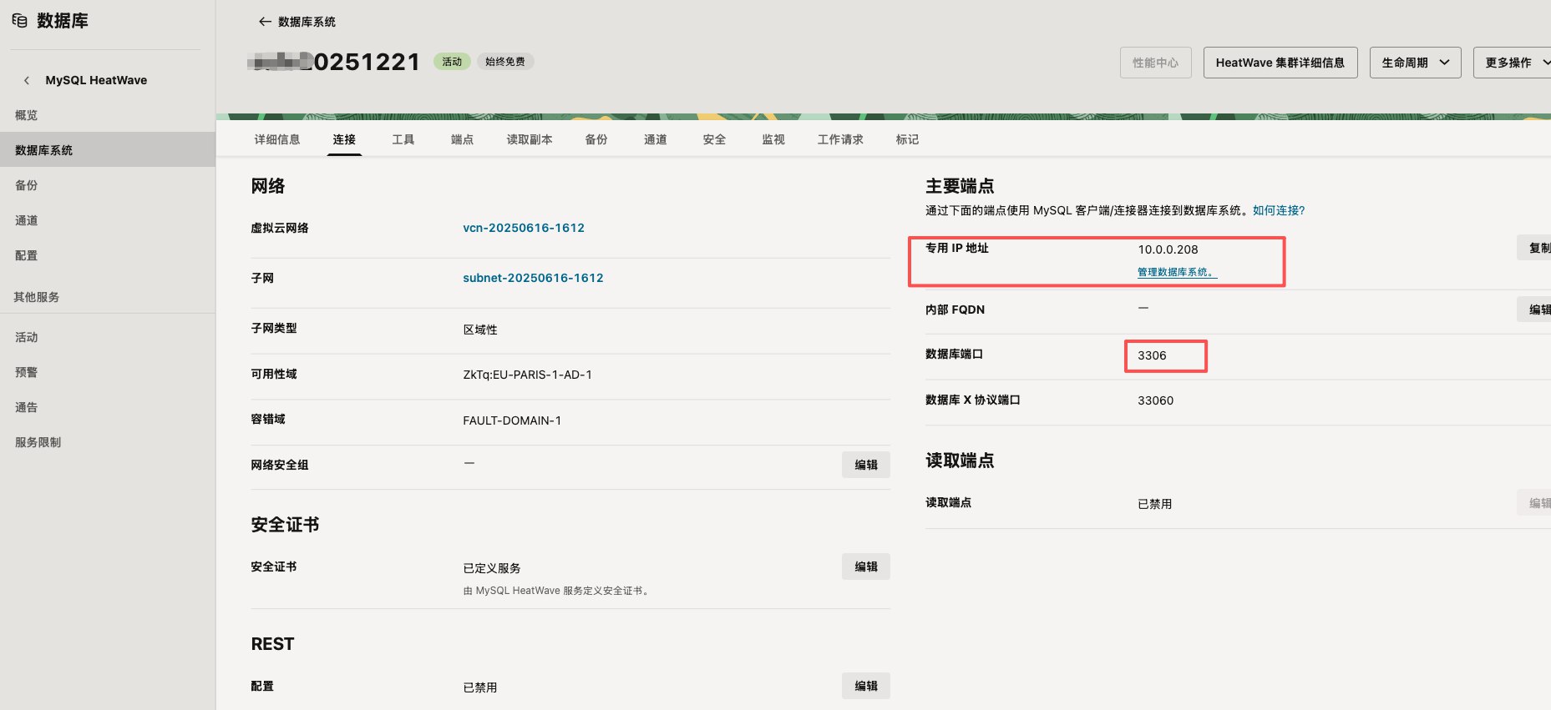Click the back arrow to 数据库系统

[265, 22]
